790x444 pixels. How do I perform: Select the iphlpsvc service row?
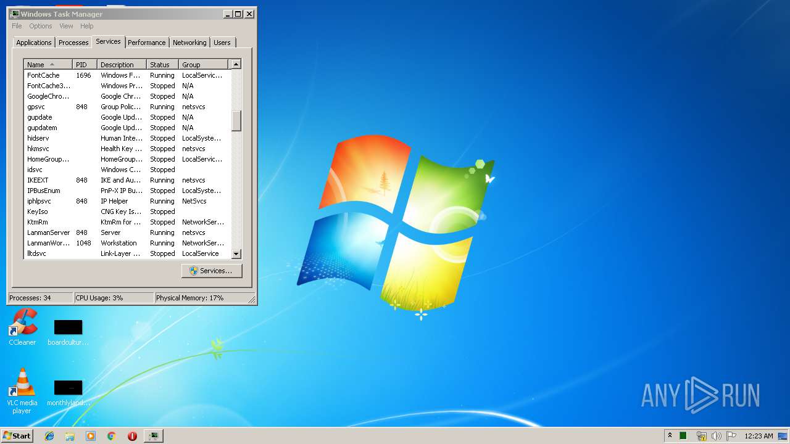click(x=127, y=201)
